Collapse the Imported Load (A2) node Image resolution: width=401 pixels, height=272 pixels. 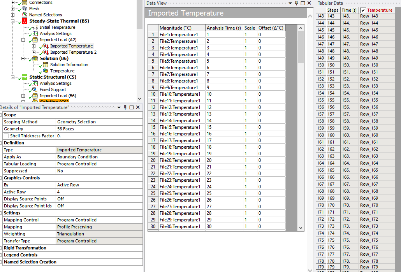click(23, 40)
